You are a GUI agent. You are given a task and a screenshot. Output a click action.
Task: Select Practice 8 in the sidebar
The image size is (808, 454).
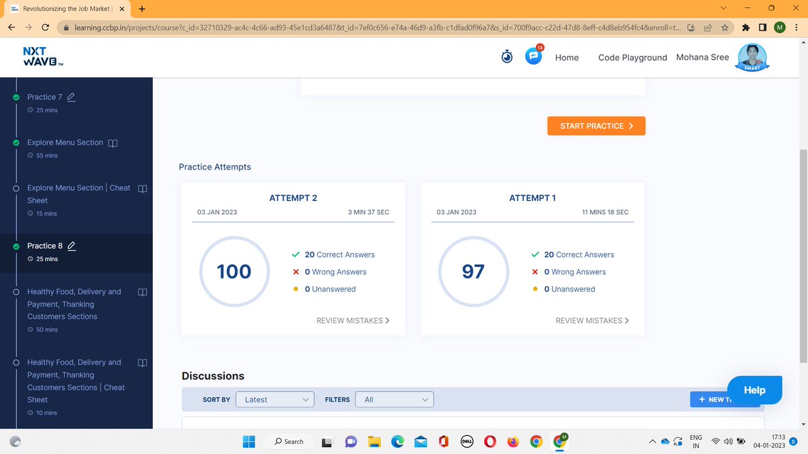click(44, 245)
